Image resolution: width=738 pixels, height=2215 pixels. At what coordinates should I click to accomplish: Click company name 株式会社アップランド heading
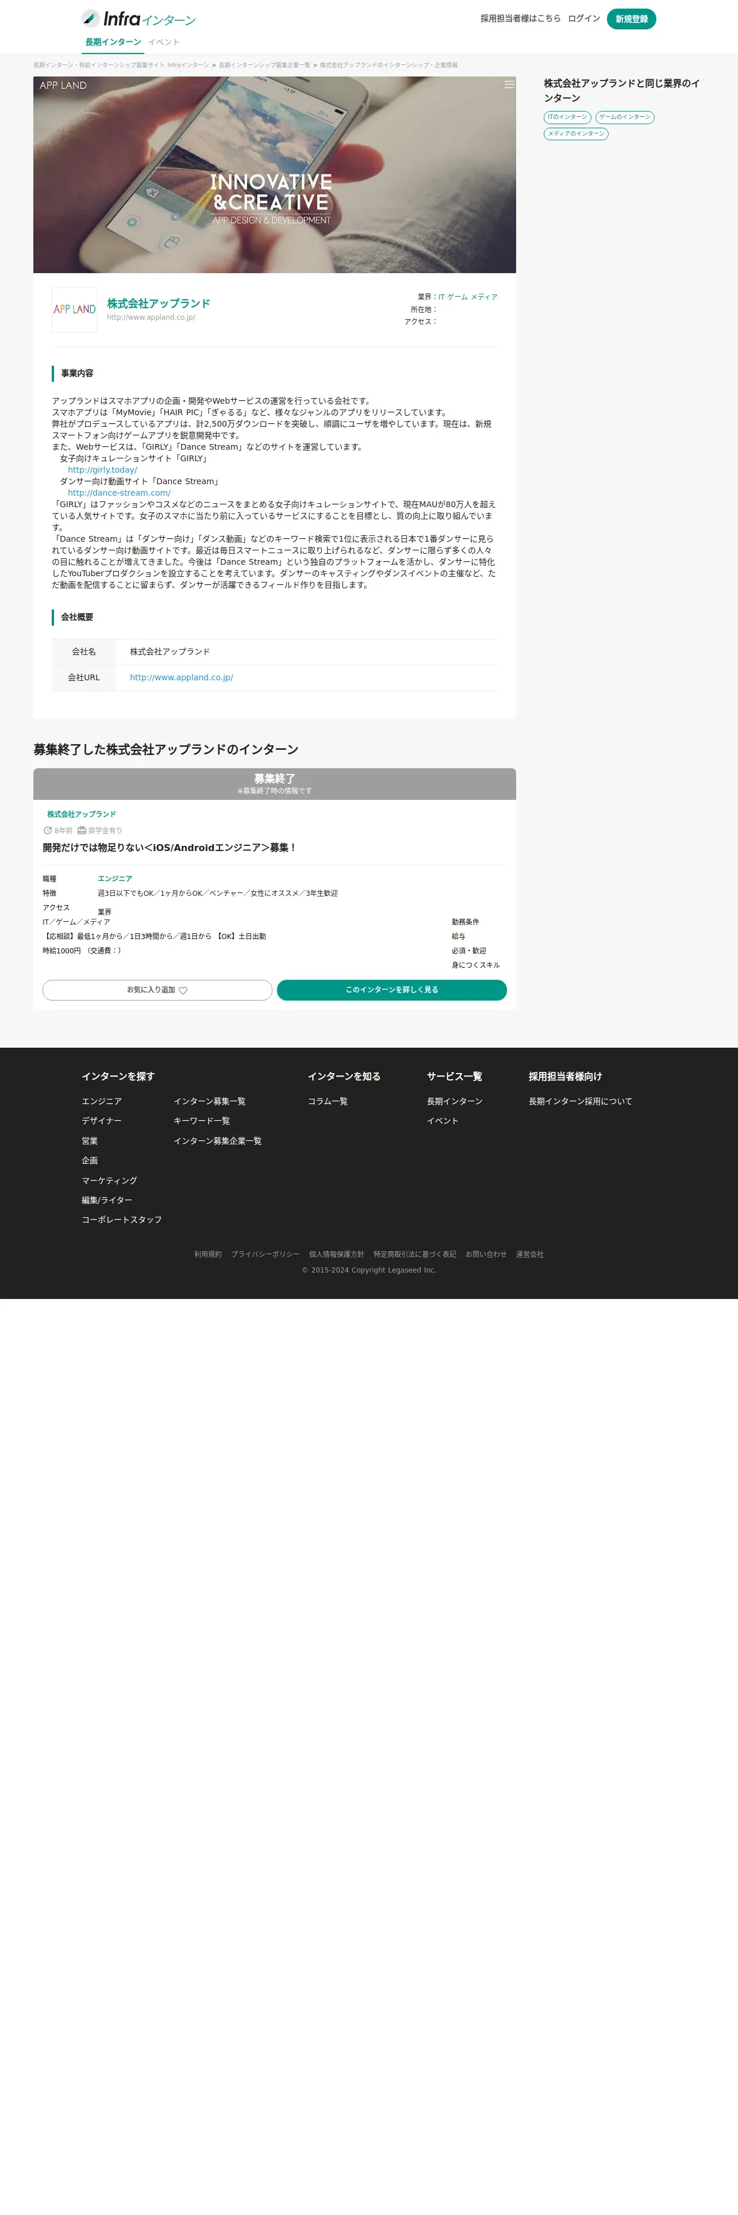point(158,304)
